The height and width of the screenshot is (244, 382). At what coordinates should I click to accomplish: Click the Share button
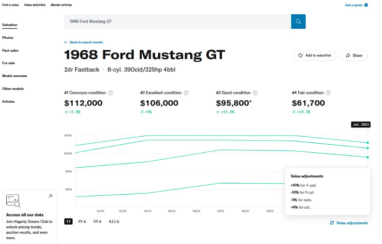click(354, 55)
